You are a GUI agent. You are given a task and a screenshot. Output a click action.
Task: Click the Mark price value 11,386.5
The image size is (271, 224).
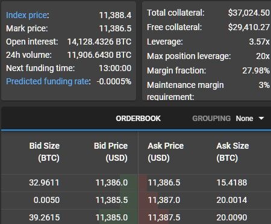coord(115,28)
